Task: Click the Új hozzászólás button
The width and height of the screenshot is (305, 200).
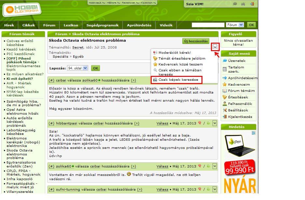Action: (196, 41)
